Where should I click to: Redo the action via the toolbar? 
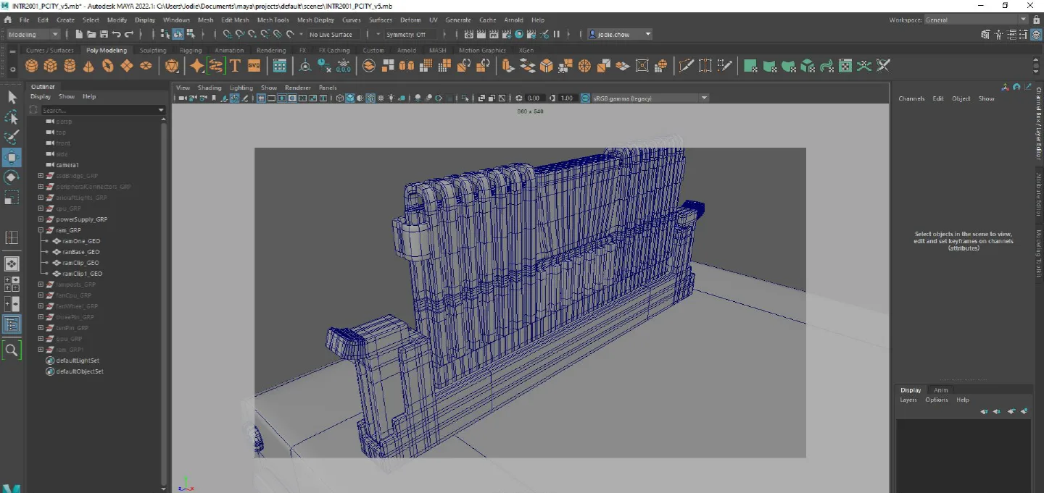click(x=129, y=34)
